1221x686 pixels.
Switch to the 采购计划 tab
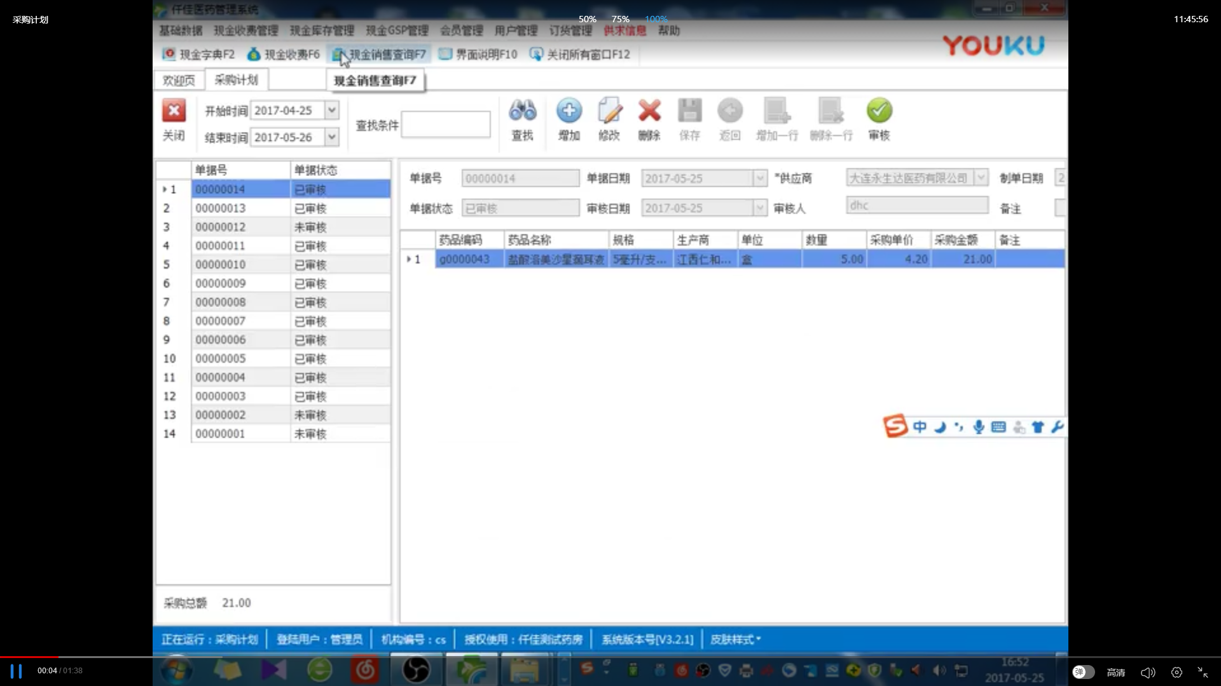tap(236, 79)
